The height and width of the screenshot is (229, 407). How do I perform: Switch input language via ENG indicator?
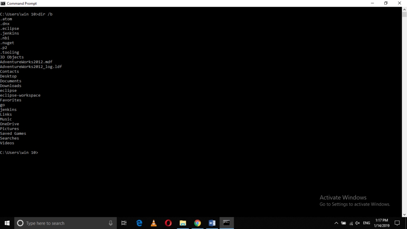tap(366, 223)
